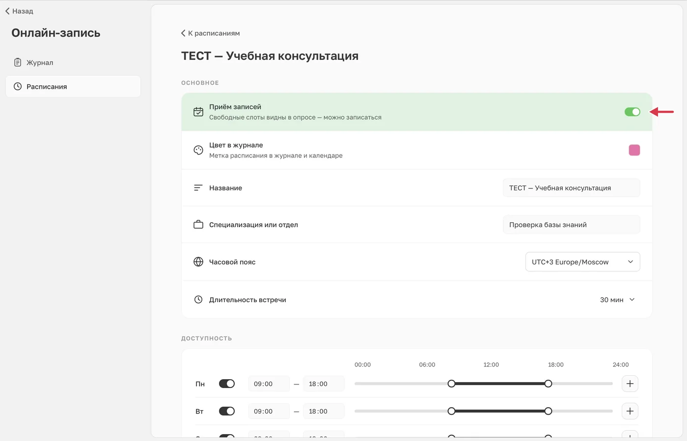Click the lines icon beside Название
Screen dimensions: 687x441
(x=198, y=188)
